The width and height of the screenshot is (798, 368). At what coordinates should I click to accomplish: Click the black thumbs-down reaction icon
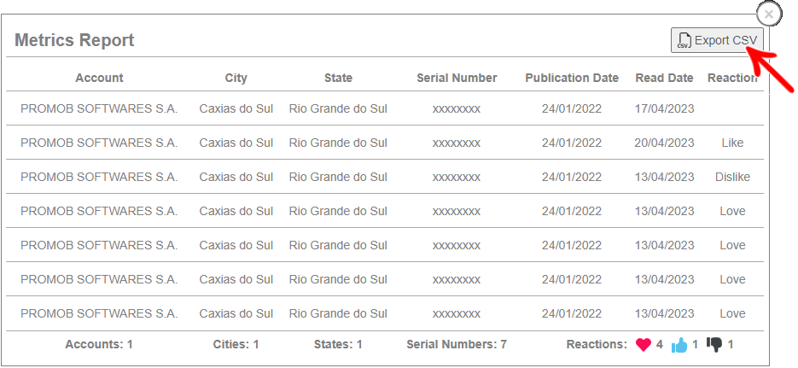tap(714, 345)
